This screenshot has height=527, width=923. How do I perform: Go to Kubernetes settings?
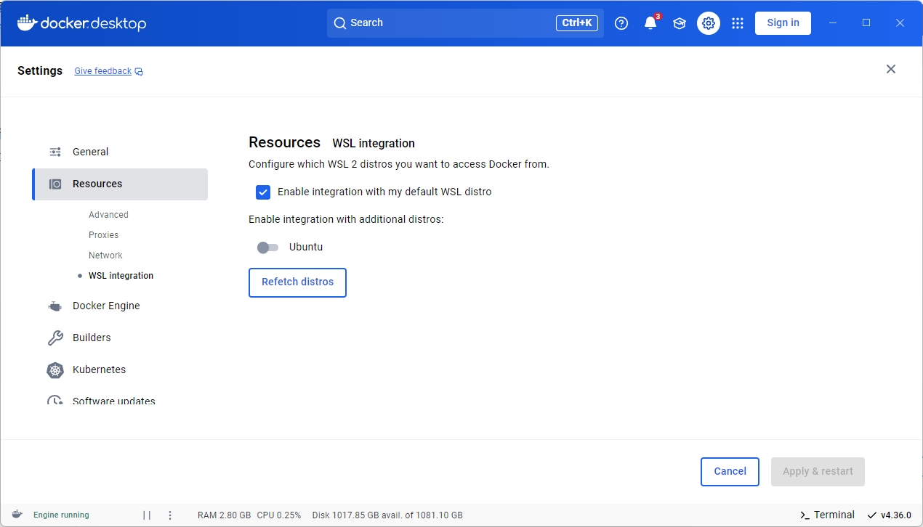tap(99, 369)
